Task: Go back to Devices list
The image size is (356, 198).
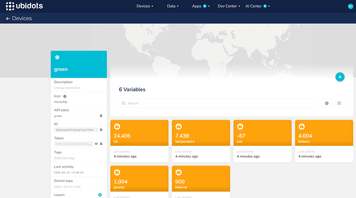Action: 19,19
